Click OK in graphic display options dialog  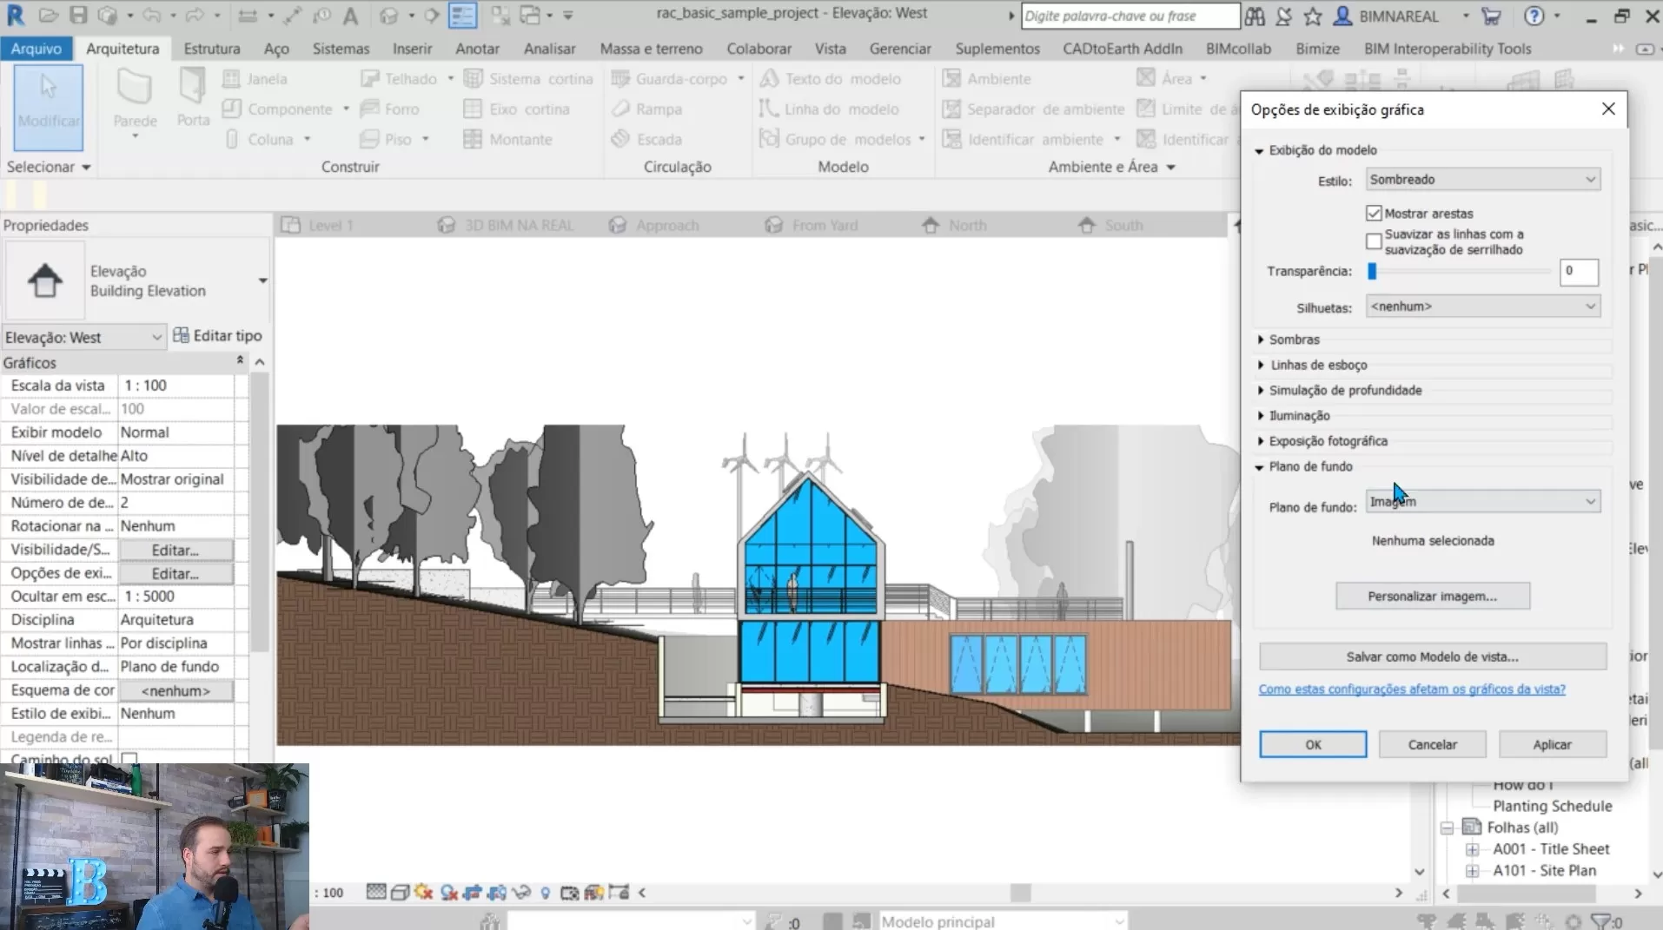tap(1313, 745)
